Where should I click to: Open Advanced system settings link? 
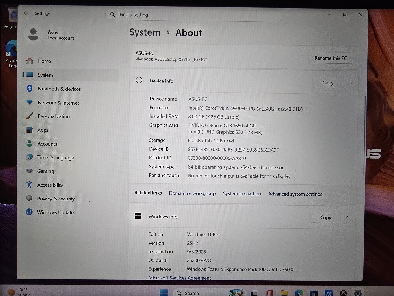[295, 194]
